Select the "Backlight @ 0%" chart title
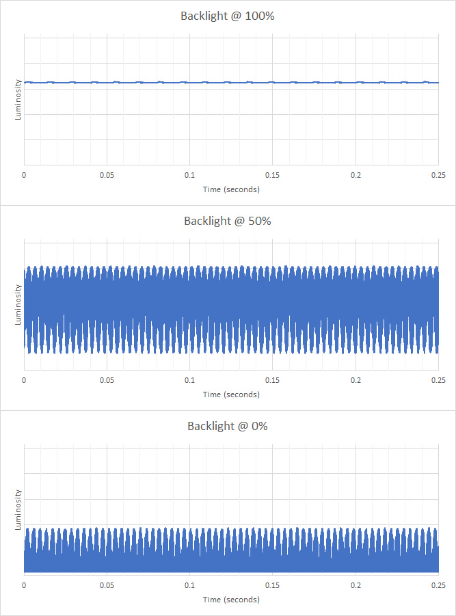This screenshot has height=616, width=456. click(228, 426)
